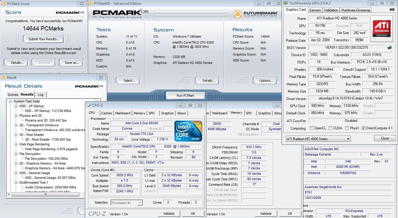Screen dimensions: 398x218
Task: Collapse the 2D - Transparent Windows node
Action: 16,125
